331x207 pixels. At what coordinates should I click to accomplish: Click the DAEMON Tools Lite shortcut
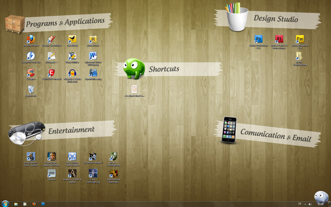pyautogui.click(x=31, y=56)
